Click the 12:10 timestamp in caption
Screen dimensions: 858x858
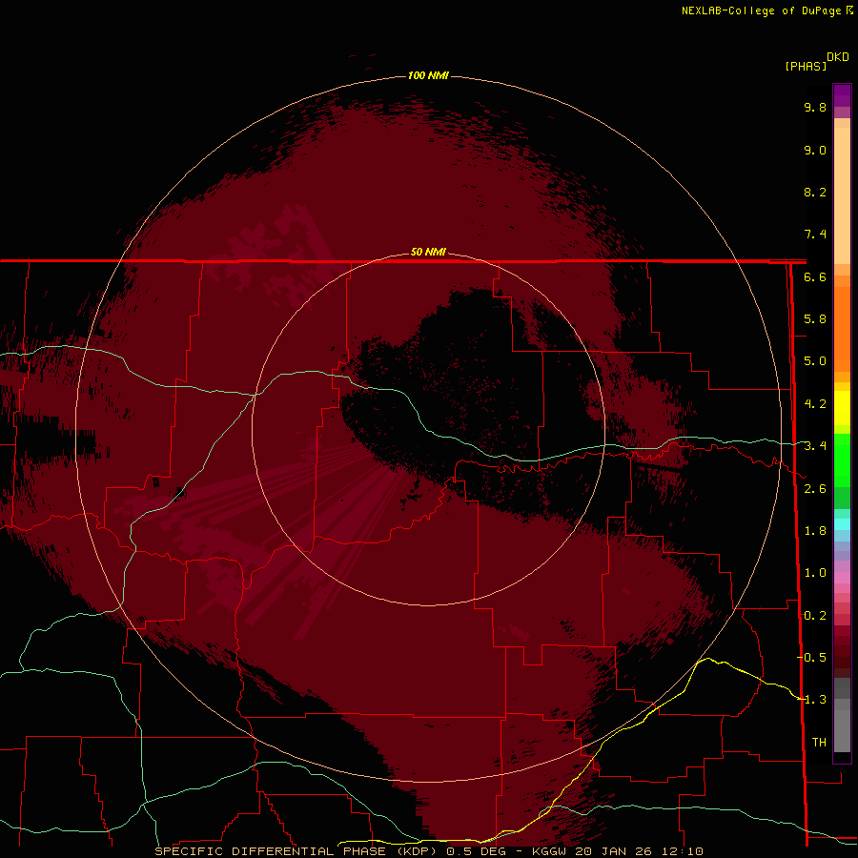[x=684, y=851]
